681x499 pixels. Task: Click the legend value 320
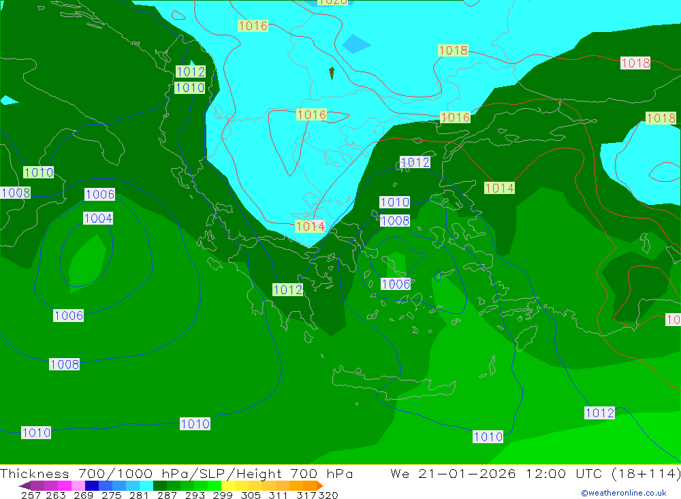(328, 495)
